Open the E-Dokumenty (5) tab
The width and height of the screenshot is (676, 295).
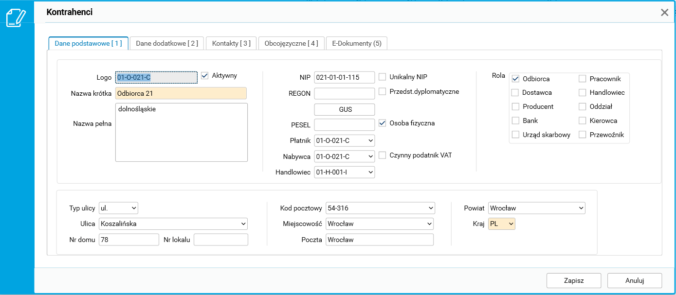[357, 43]
